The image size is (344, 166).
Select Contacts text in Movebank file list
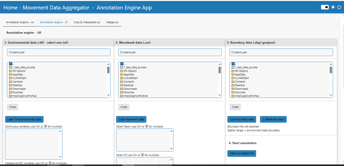(129, 82)
